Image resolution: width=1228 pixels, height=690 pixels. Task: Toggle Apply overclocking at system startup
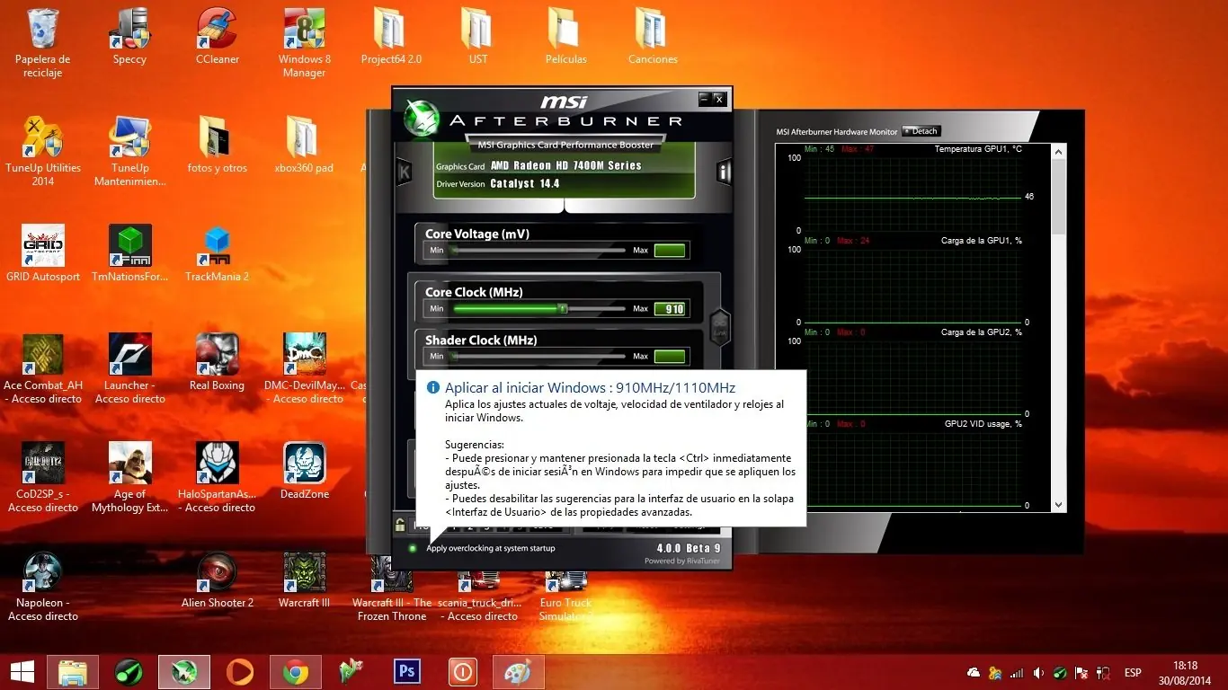[x=413, y=548]
